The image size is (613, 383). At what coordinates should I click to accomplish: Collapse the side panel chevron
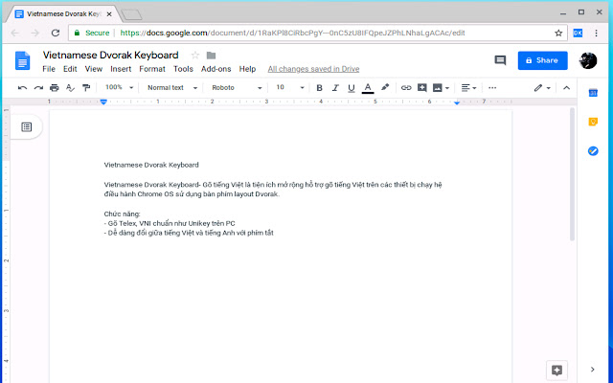(593, 370)
